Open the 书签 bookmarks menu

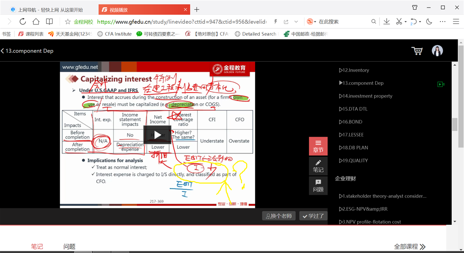[x=6, y=34]
